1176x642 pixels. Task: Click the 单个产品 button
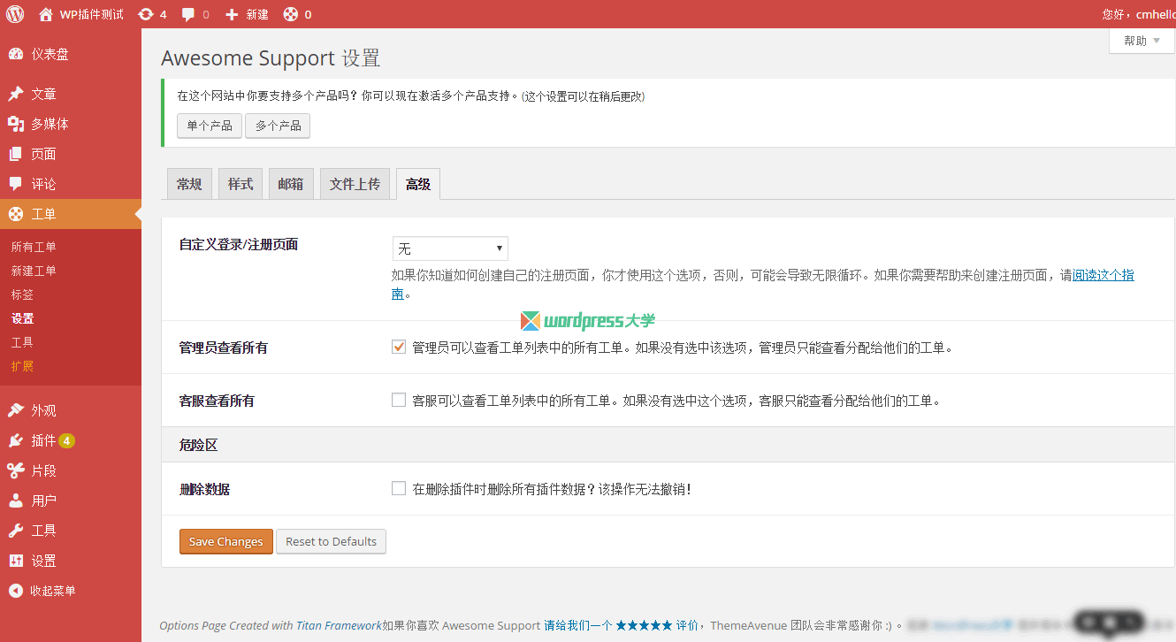(x=210, y=126)
